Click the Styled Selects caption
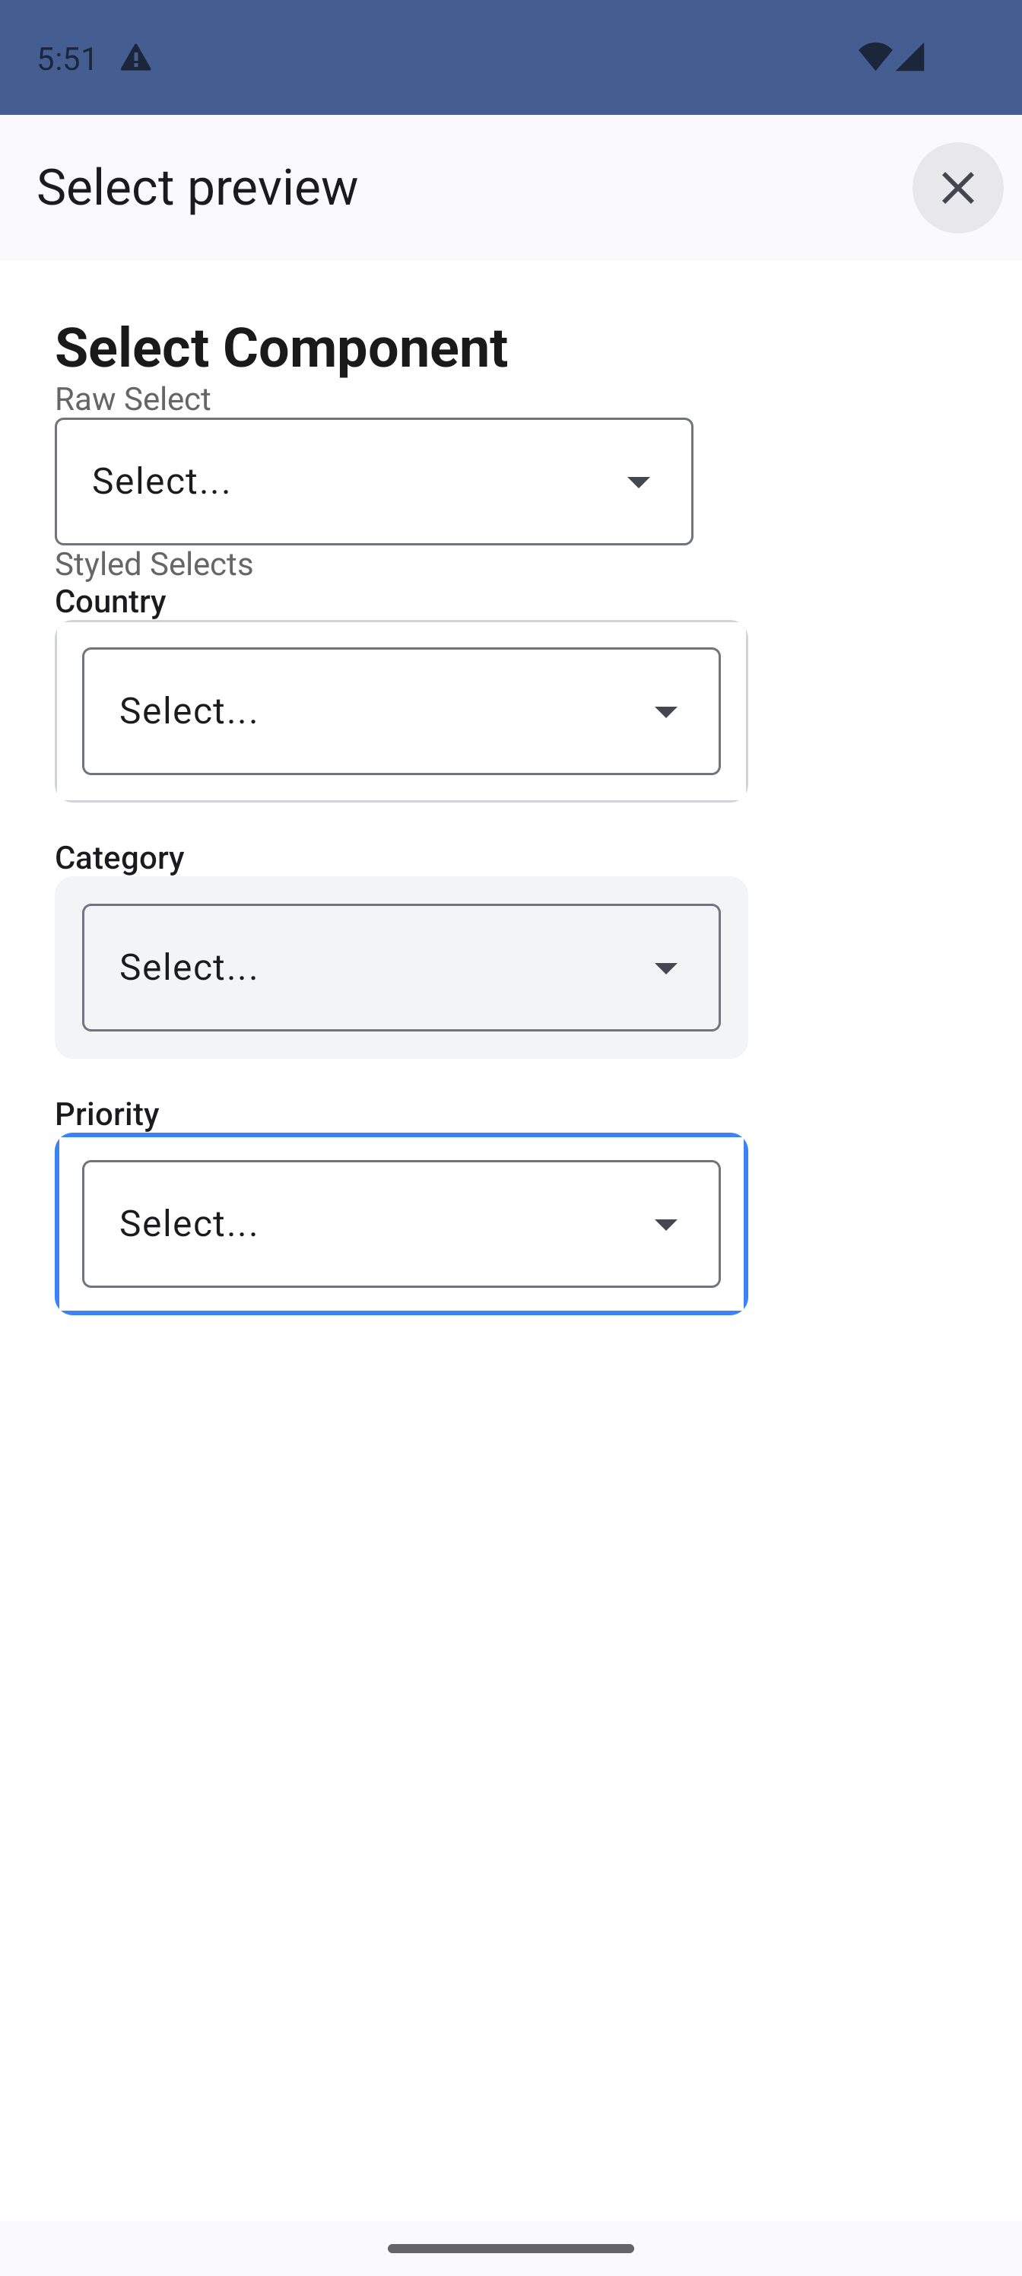The image size is (1022, 2276). click(x=154, y=564)
